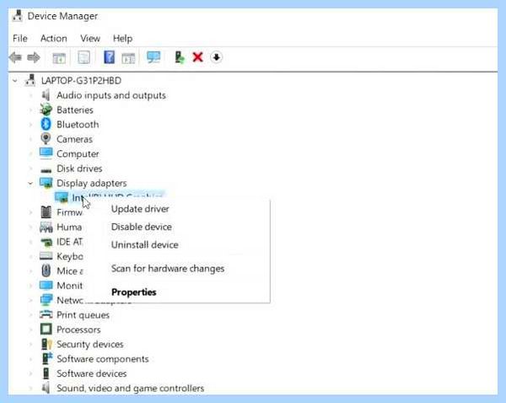
Task: Show or hide the action pane icon
Action: (x=128, y=58)
